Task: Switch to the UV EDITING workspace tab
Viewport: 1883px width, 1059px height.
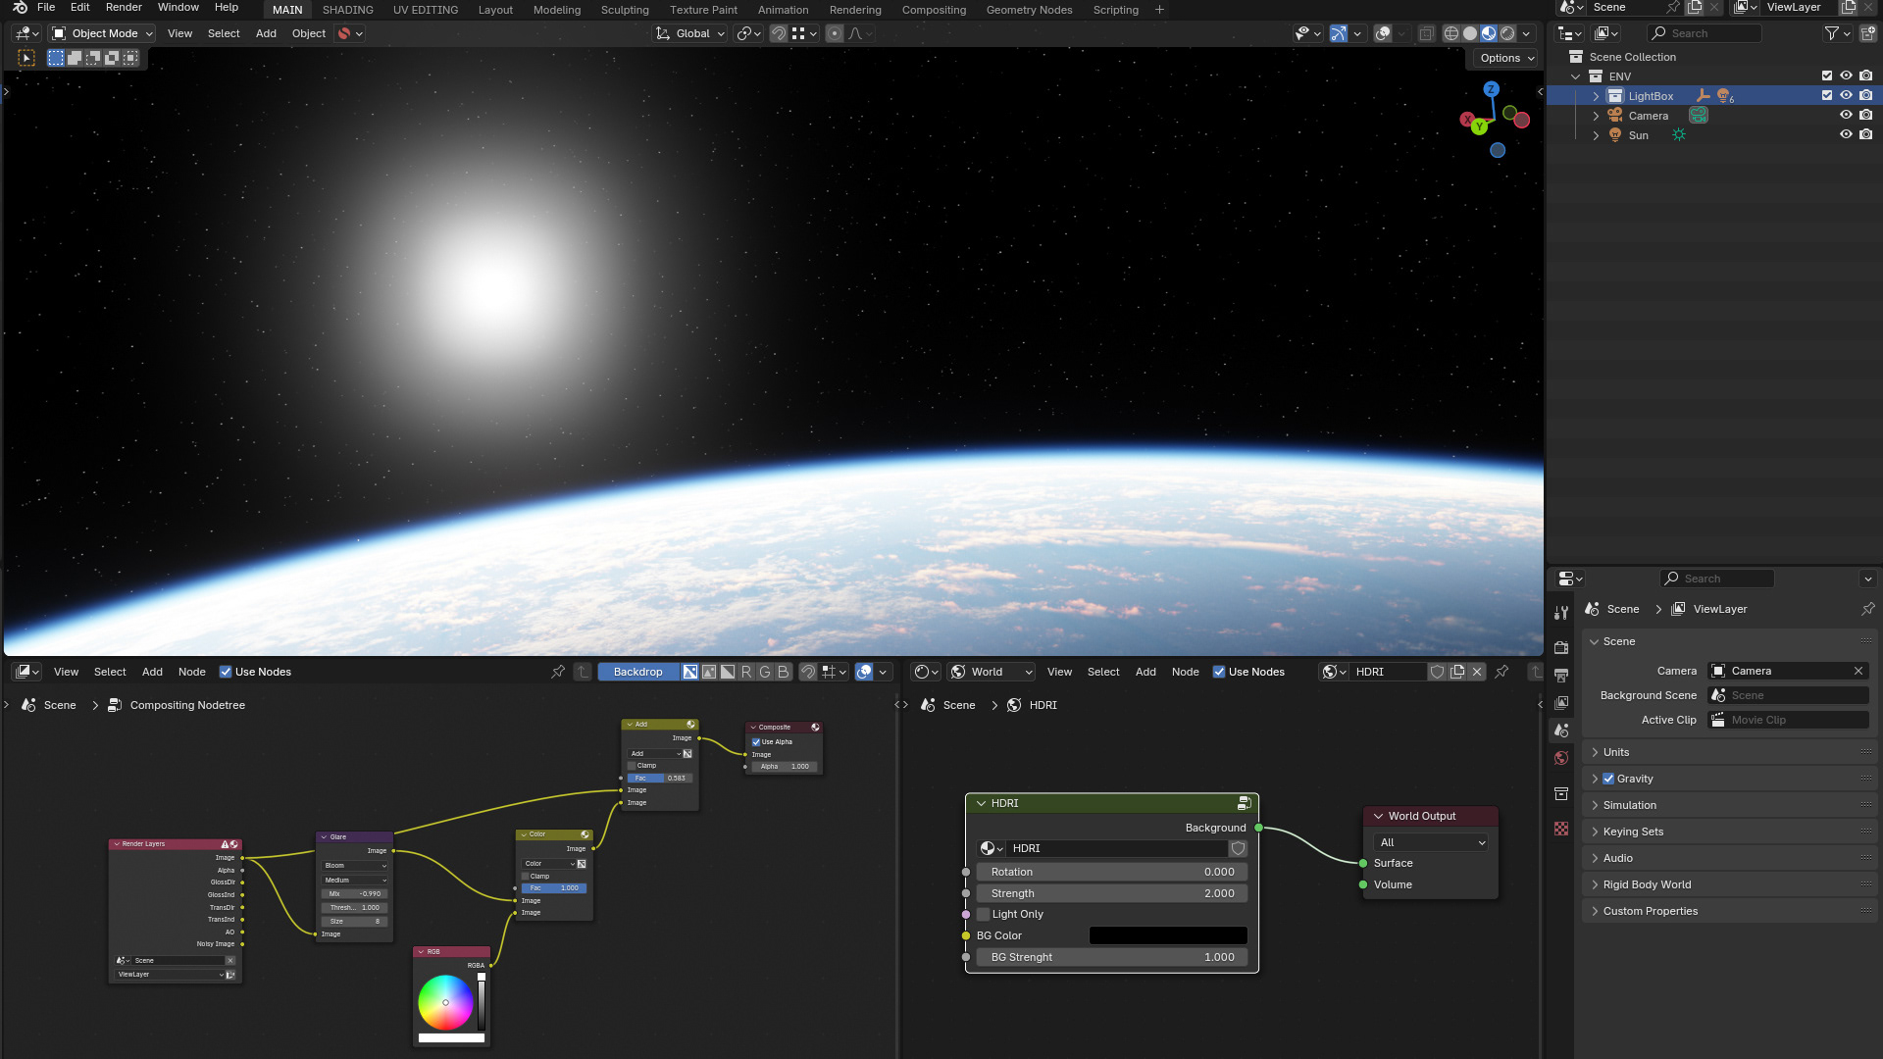Action: point(426,10)
